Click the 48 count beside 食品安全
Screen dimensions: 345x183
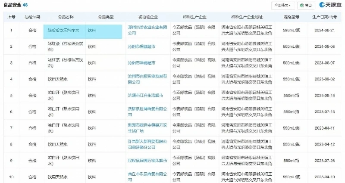coord(25,5)
